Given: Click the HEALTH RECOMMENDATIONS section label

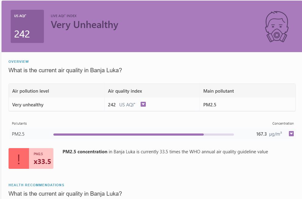Looking at the screenshot, I should (36, 185).
